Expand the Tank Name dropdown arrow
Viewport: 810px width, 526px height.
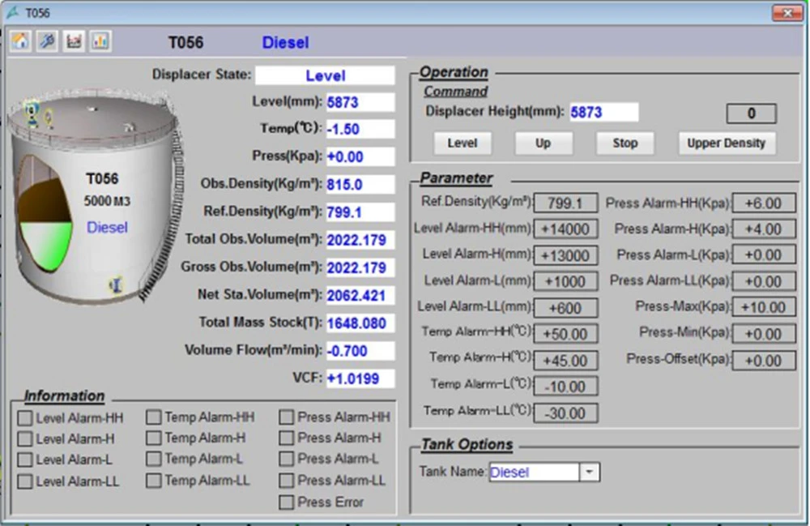point(589,472)
